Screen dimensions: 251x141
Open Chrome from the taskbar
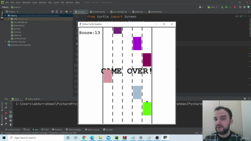[x=84, y=137]
